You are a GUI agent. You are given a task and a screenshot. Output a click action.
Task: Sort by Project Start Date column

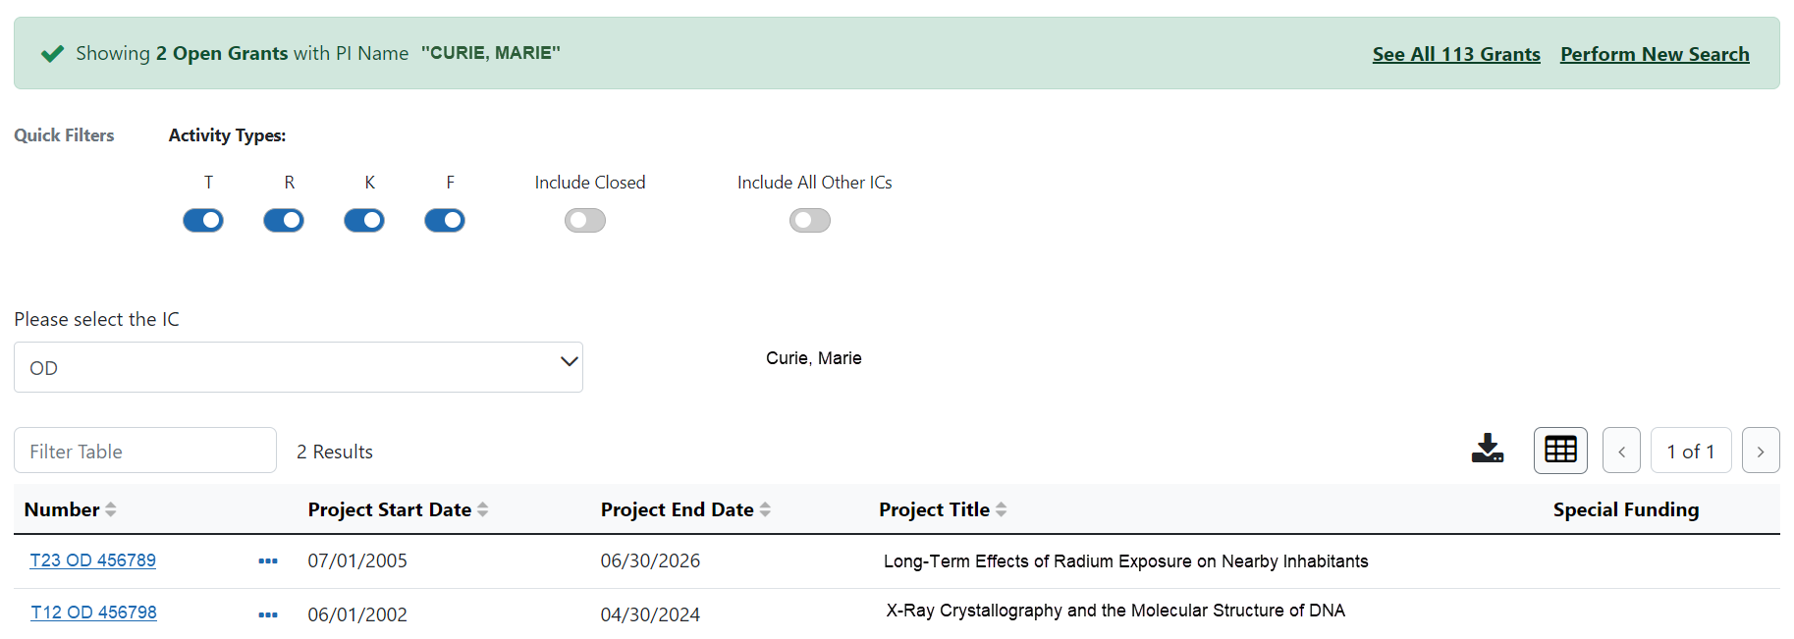pos(482,509)
